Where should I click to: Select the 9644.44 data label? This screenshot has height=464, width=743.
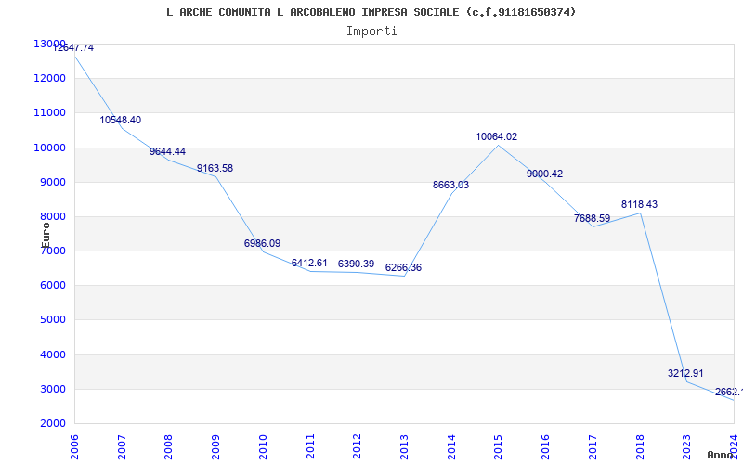pyautogui.click(x=167, y=151)
